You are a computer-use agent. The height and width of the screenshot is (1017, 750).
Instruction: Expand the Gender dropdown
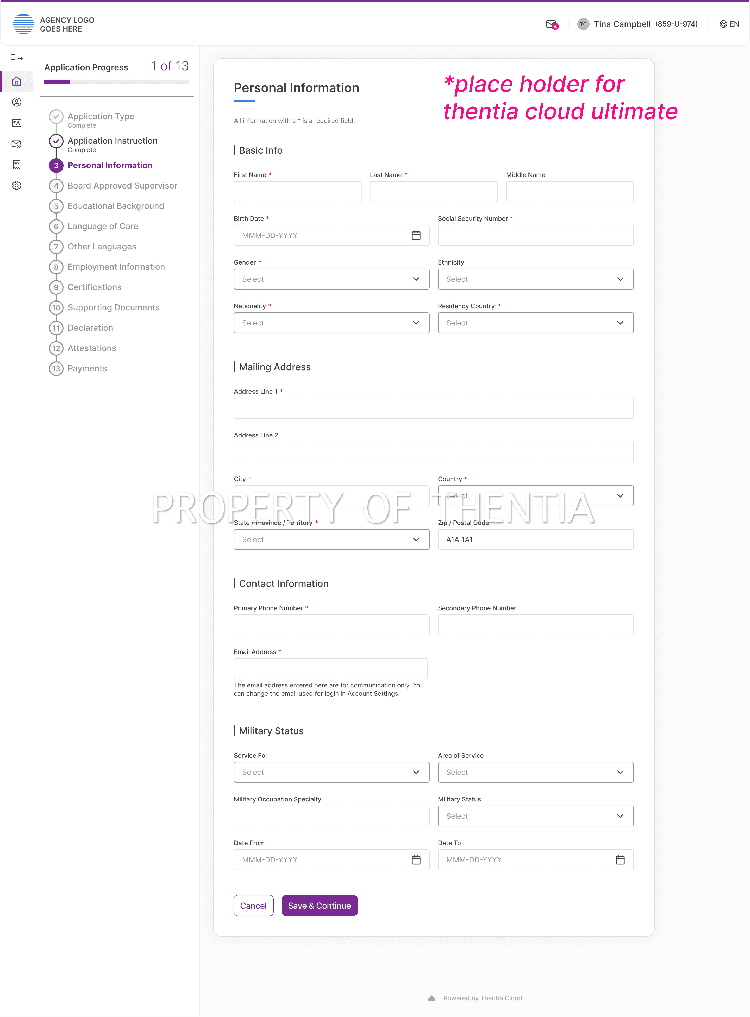click(332, 279)
